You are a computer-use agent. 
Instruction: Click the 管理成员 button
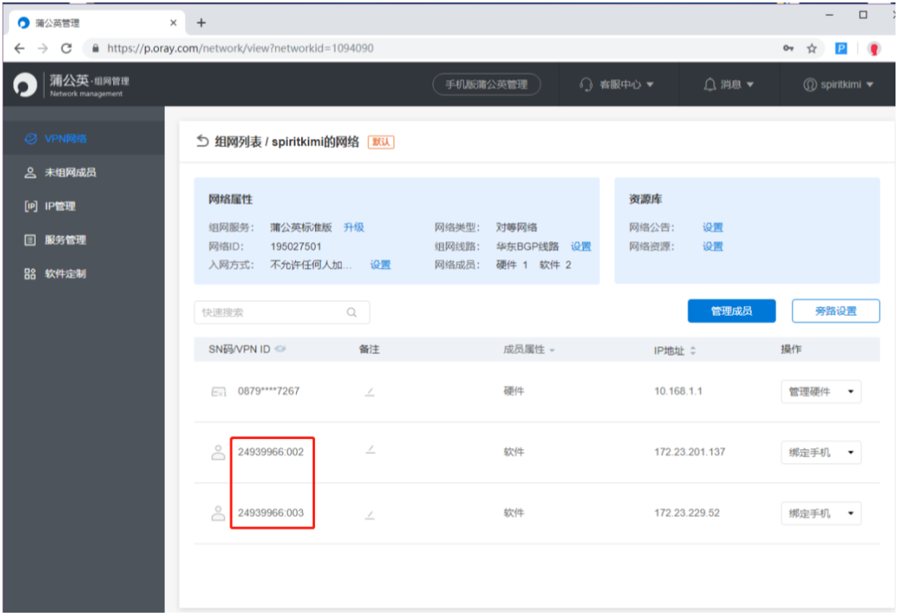732,311
